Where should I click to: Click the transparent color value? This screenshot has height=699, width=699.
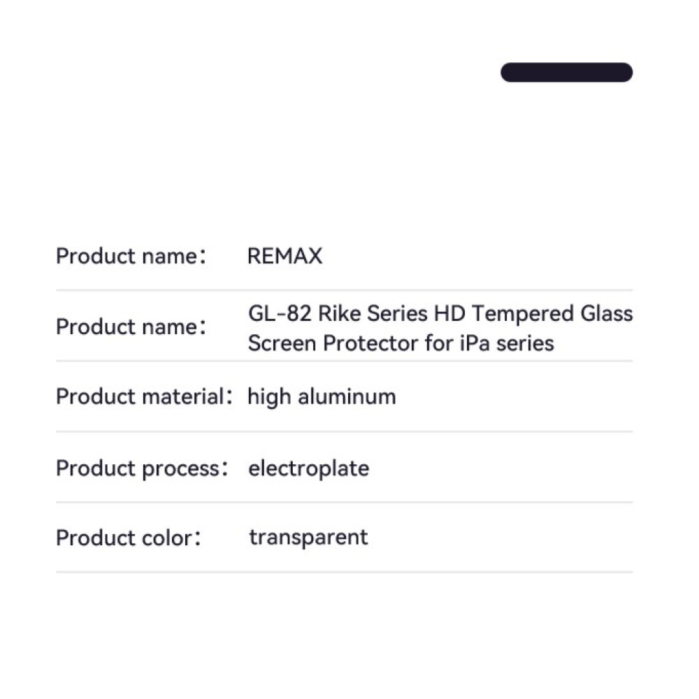[x=308, y=538]
